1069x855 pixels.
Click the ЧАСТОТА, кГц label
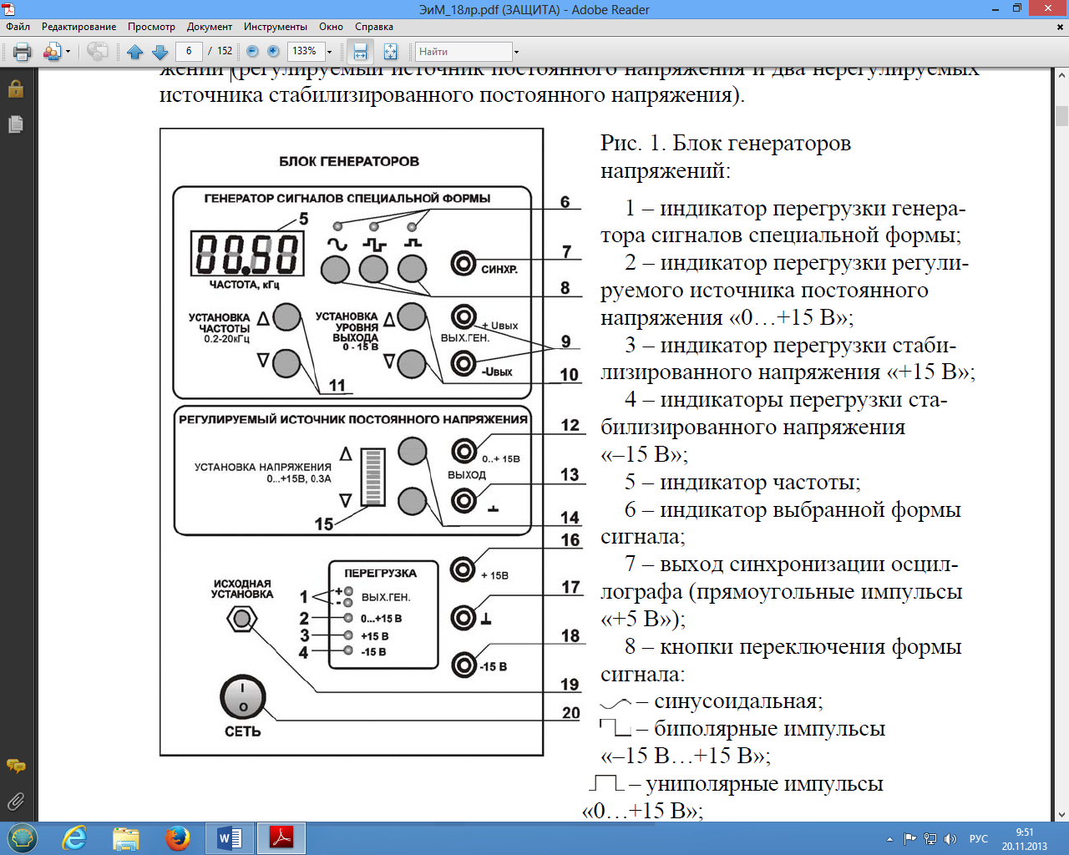point(245,285)
